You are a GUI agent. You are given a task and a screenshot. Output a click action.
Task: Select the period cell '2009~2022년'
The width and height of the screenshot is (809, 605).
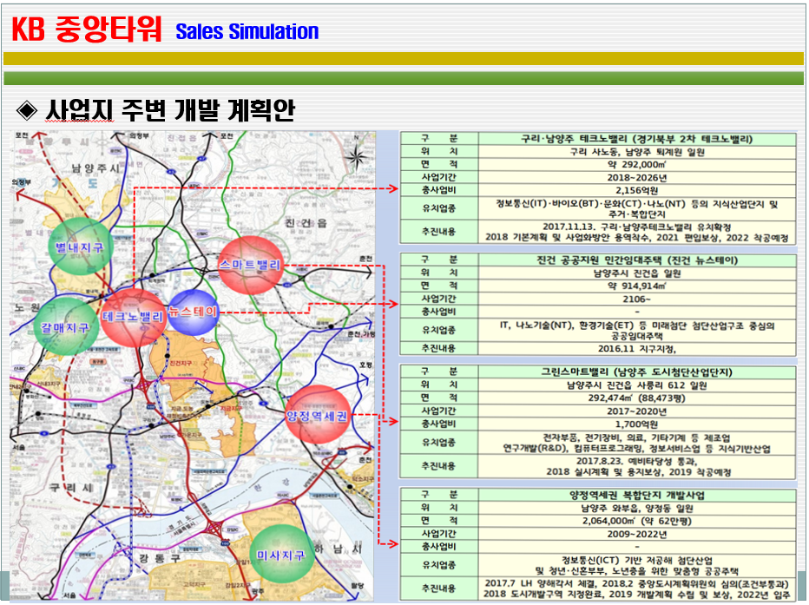636,534
